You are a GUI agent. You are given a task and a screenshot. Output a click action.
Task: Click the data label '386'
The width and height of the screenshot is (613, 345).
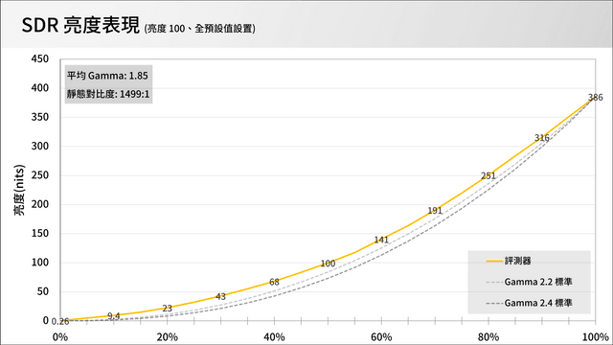(596, 98)
